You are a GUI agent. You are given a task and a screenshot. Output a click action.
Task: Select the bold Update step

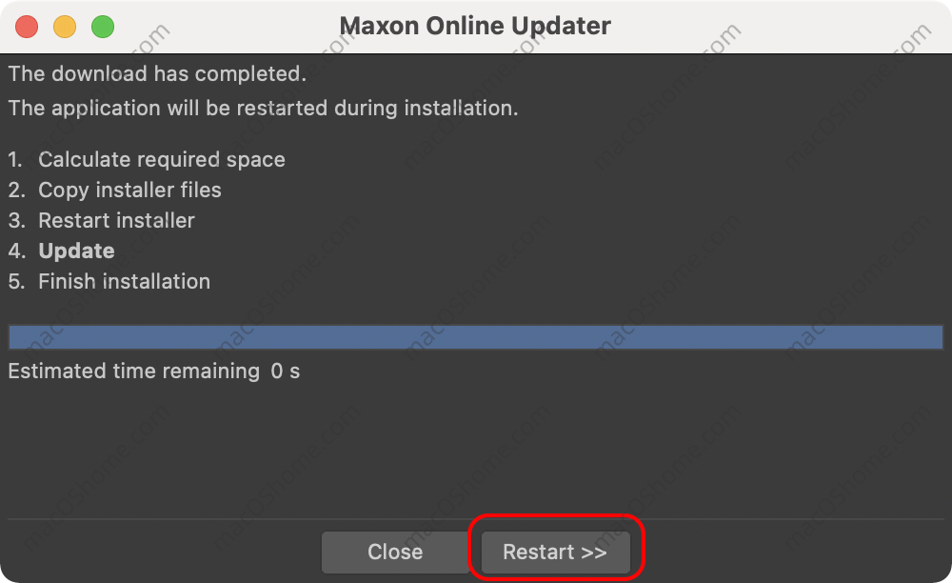(x=76, y=251)
